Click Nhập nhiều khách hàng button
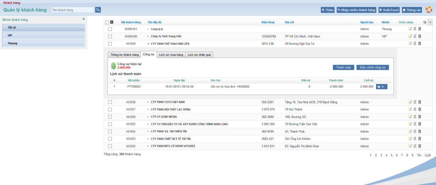This screenshot has height=185, width=436. tap(356, 10)
